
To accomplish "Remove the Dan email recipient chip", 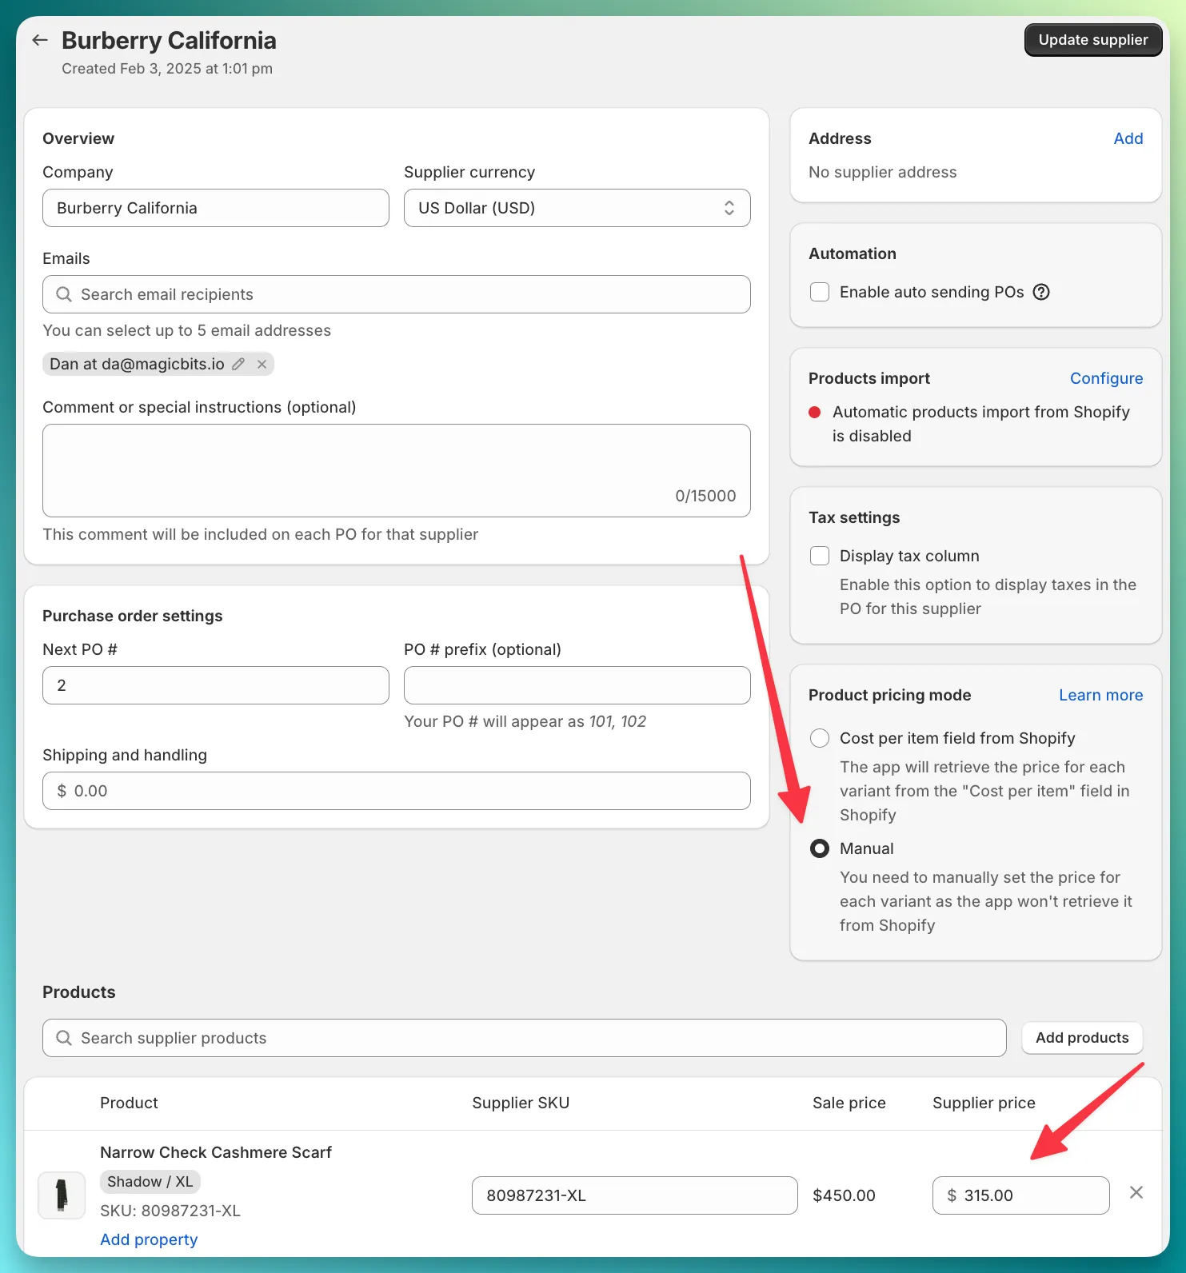I will [x=262, y=364].
